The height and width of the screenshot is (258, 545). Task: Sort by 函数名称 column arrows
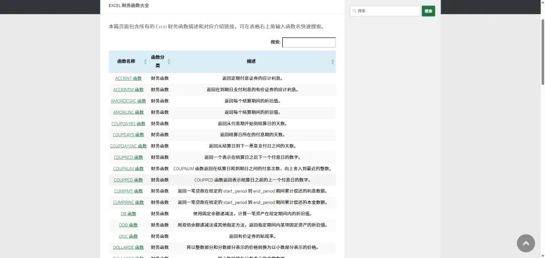click(145, 61)
